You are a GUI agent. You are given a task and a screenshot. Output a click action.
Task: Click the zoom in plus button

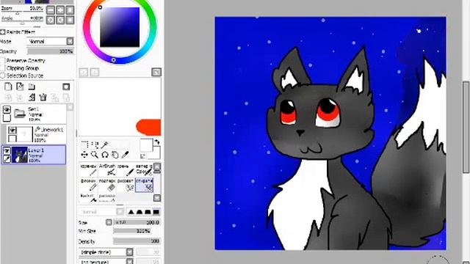tap(60, 10)
